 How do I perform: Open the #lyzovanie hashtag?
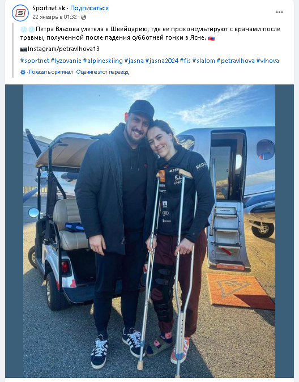point(66,61)
